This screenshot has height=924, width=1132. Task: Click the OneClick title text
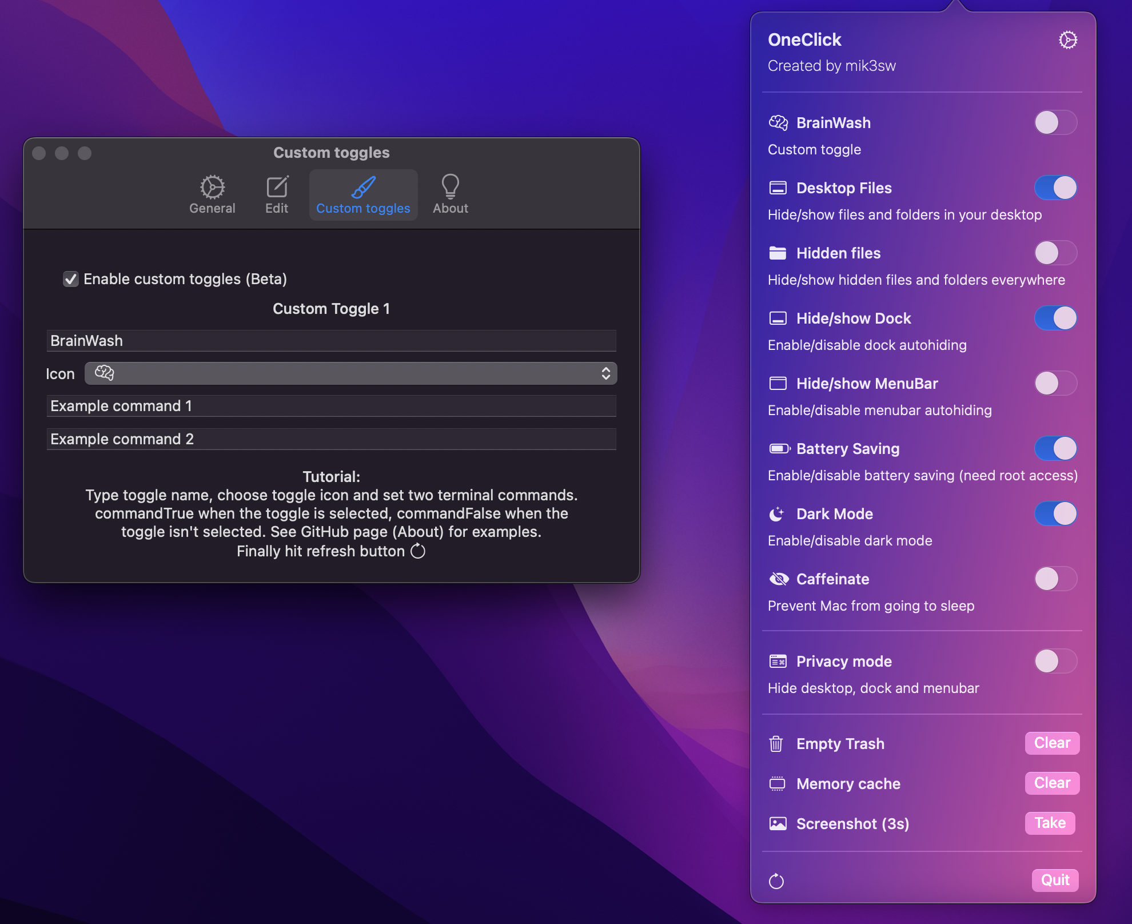coord(804,40)
